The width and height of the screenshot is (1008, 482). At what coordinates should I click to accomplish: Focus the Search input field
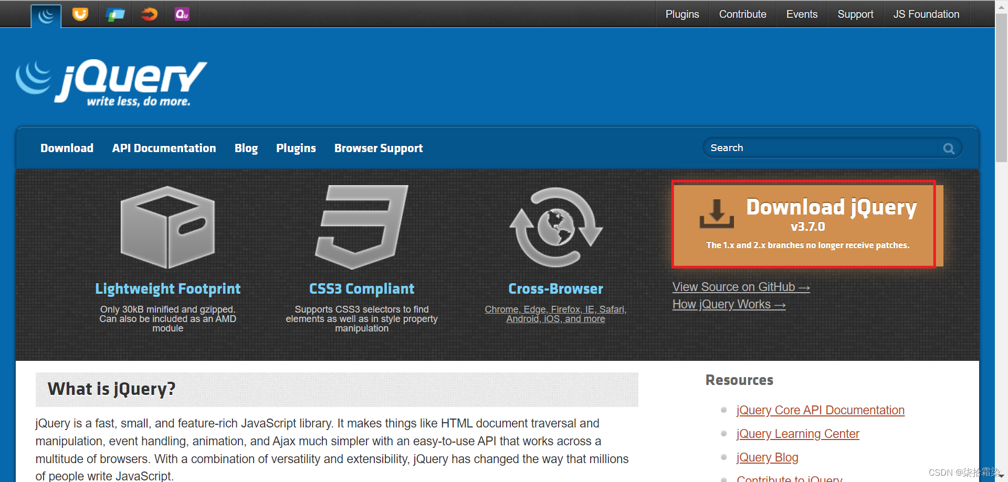coord(822,148)
